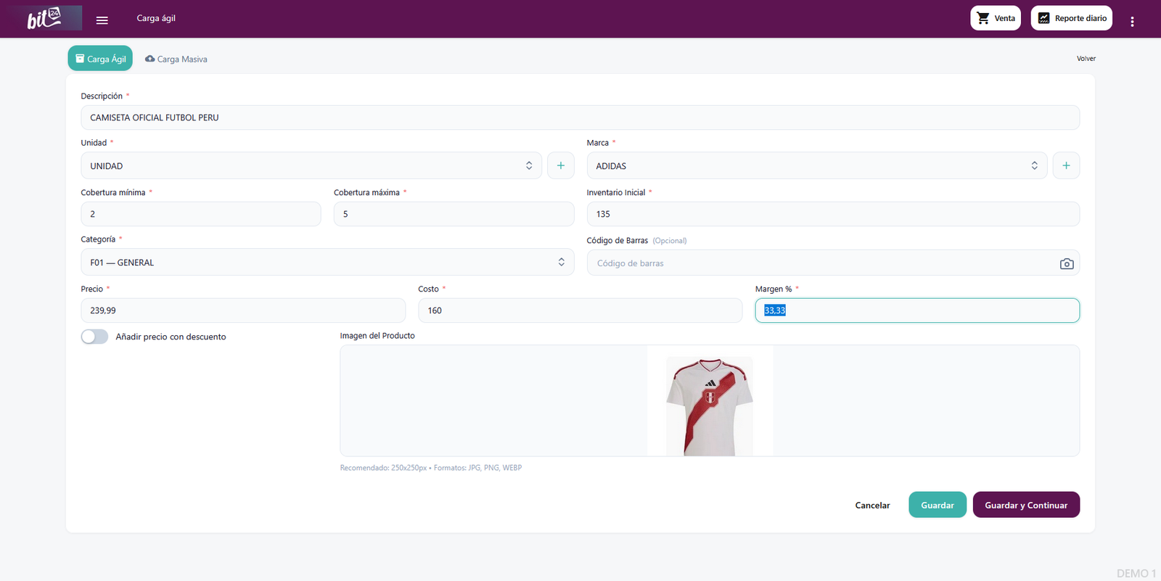
Task: Switch to the Carga Masiva tab
Action: [x=176, y=59]
